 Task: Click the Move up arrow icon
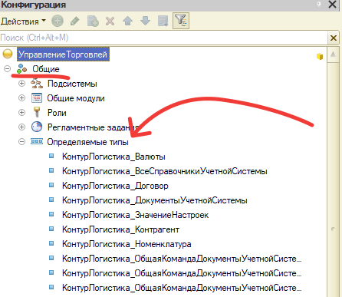(127, 21)
